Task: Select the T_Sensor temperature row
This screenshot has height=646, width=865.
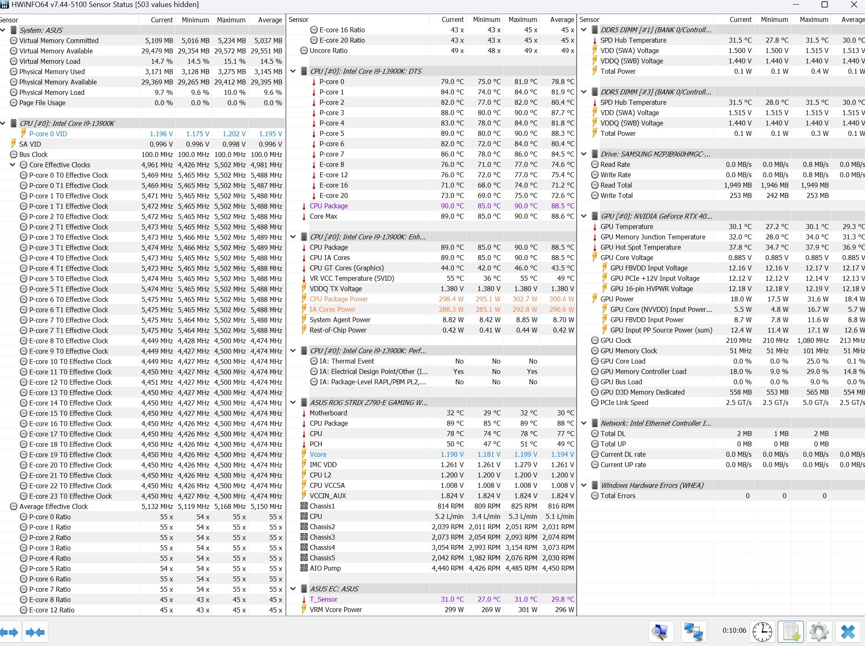Action: point(323,599)
